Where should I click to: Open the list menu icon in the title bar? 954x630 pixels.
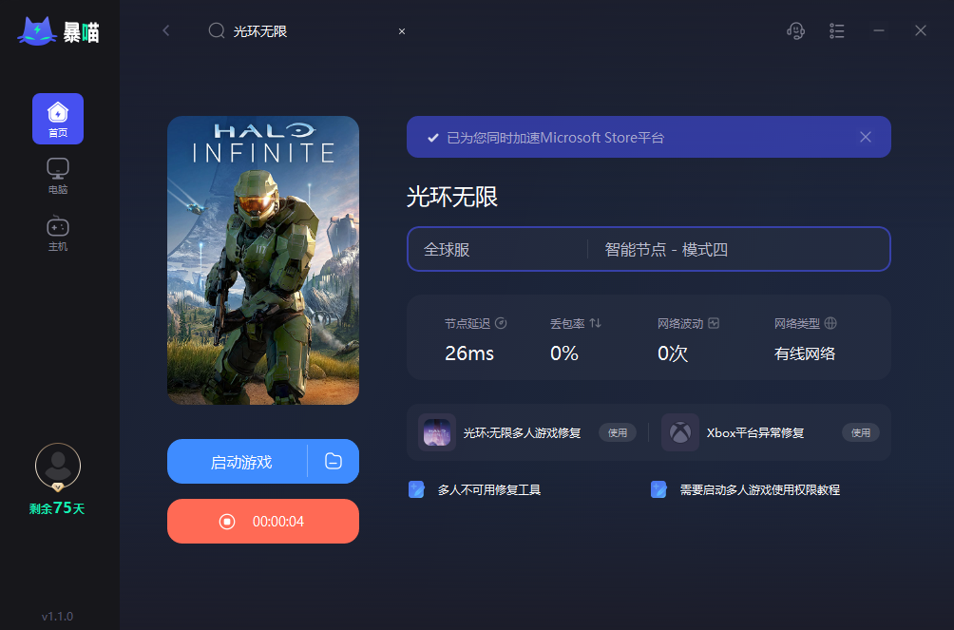click(x=836, y=30)
